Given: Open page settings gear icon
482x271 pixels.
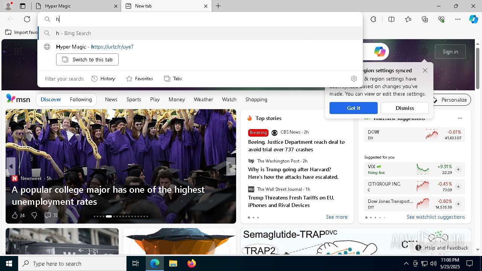Looking at the screenshot, I should coord(424,52).
